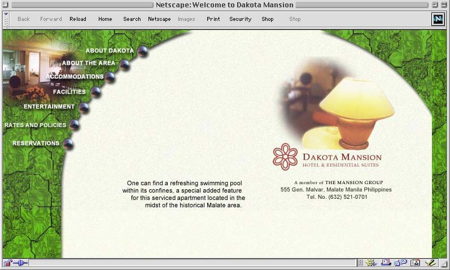
Task: Click the address line '555 Gen. Malvar'
Action: 336,190
